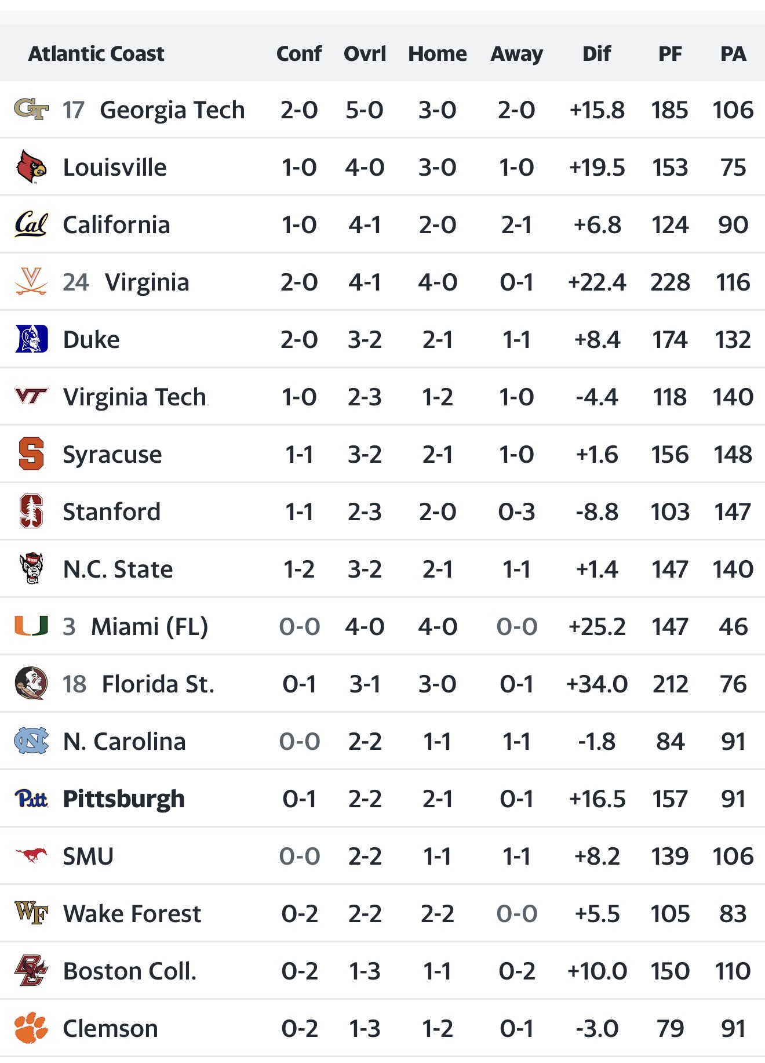The image size is (765, 1063).
Task: Select the PF column header
Action: coord(670,54)
